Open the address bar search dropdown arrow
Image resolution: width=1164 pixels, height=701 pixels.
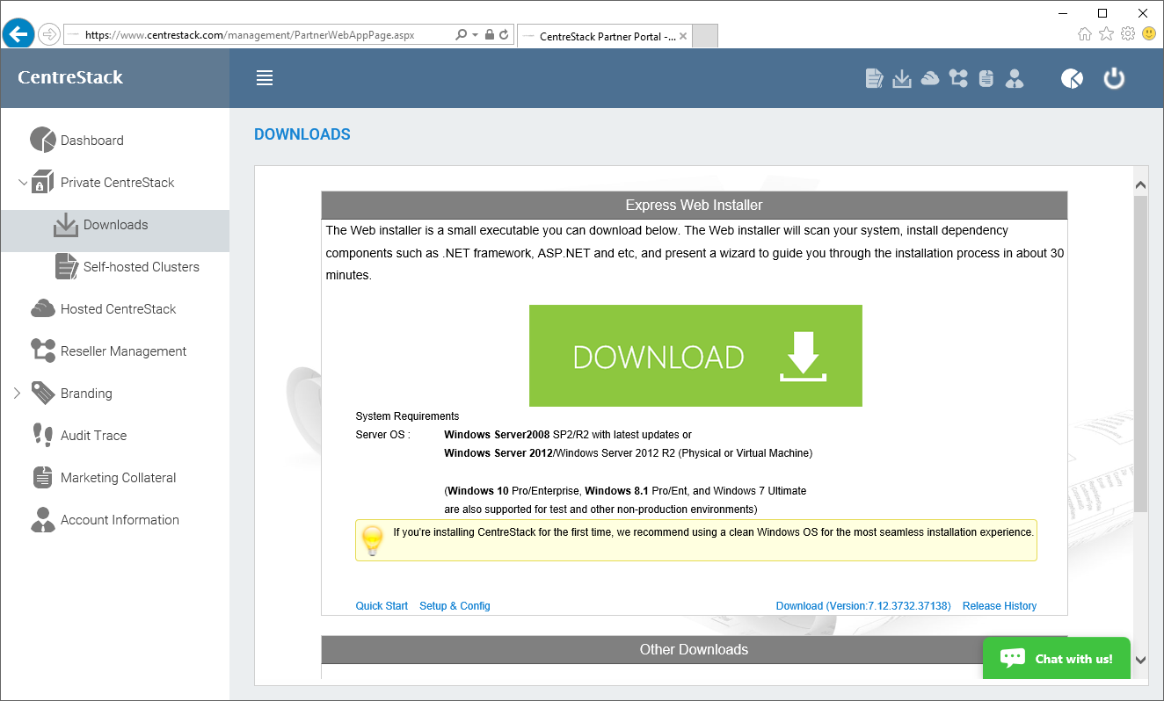click(x=476, y=35)
